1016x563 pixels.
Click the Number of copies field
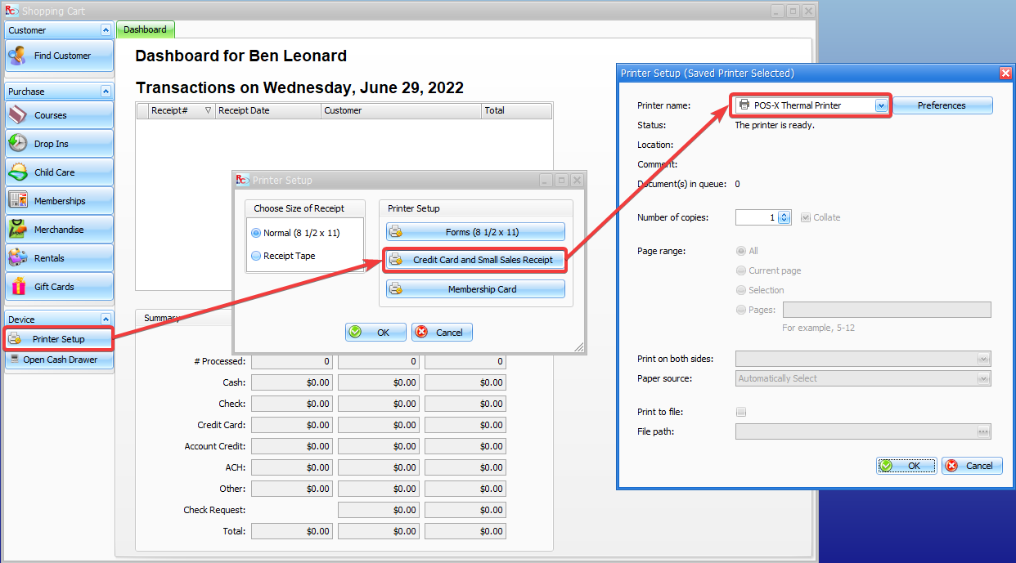tap(757, 217)
